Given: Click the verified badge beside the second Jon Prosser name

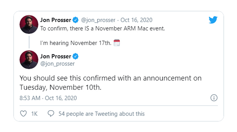Looking at the screenshot, I should point(76,56).
